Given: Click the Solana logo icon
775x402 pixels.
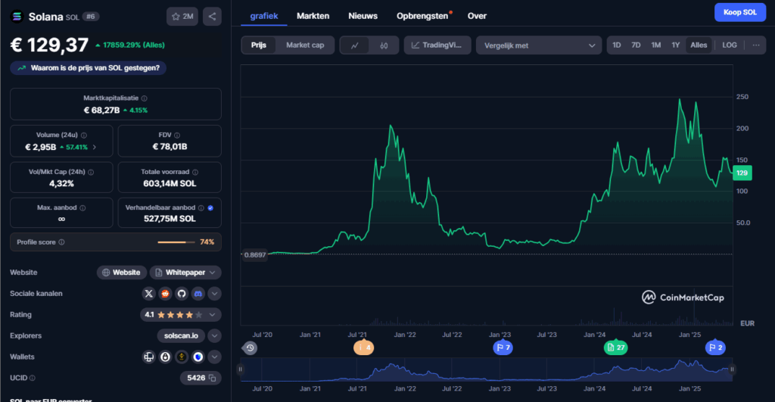Looking at the screenshot, I should pyautogui.click(x=17, y=17).
